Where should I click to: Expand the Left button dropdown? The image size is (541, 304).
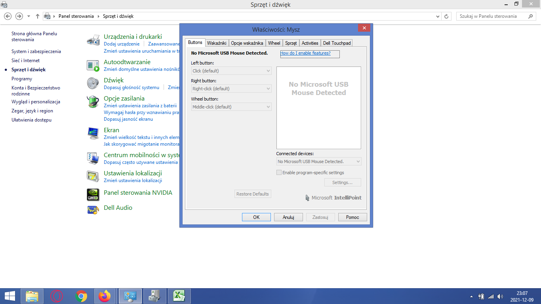point(231,71)
